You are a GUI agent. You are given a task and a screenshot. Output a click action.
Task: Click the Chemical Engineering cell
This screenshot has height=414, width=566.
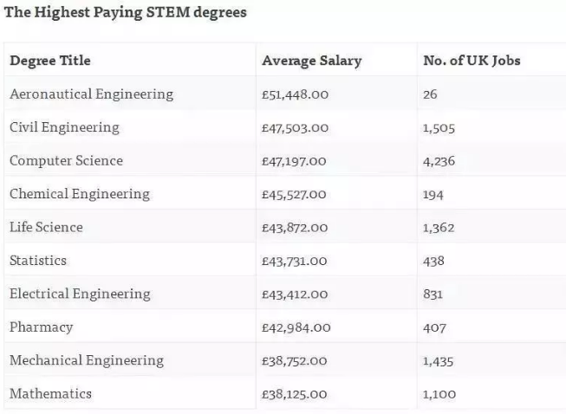tap(80, 194)
